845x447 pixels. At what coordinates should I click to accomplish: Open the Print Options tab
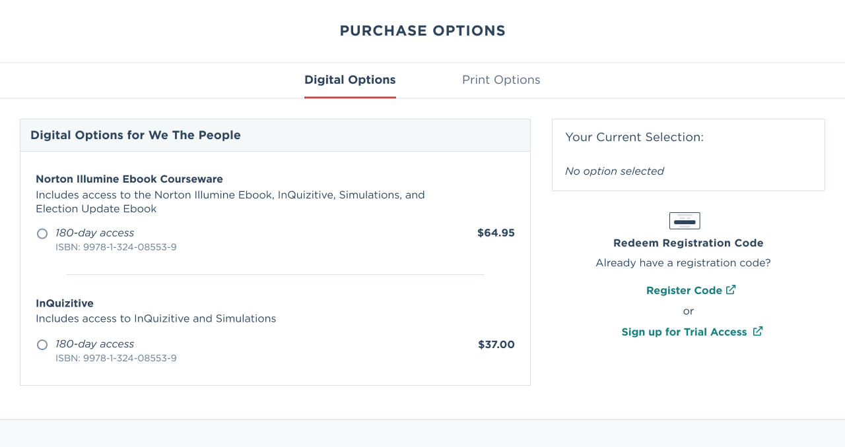tap(501, 80)
